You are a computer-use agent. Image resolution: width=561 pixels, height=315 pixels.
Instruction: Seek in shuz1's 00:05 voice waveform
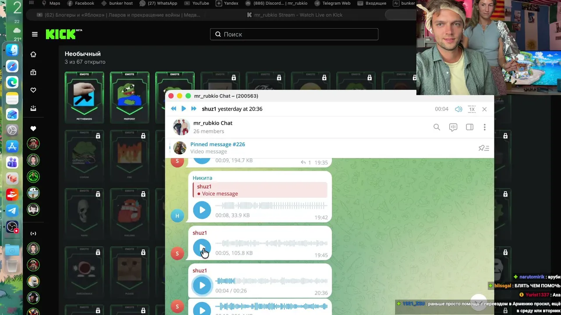271,243
